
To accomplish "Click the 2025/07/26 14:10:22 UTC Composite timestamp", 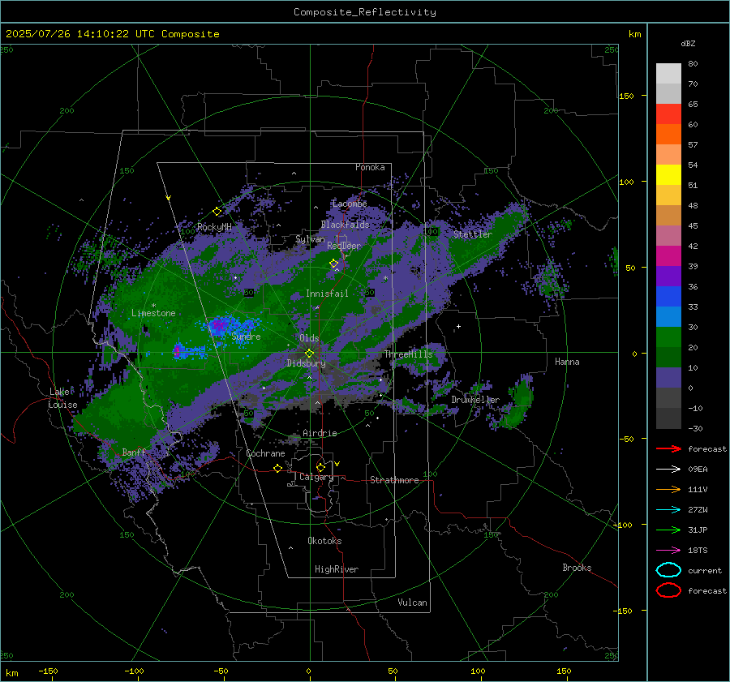I will tap(113, 34).
